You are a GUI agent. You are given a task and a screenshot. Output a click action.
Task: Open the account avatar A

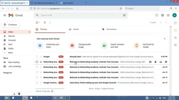175,15
